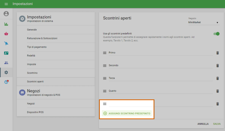
Task: Open the user account profile icon
Action: pyautogui.click(x=6, y=14)
